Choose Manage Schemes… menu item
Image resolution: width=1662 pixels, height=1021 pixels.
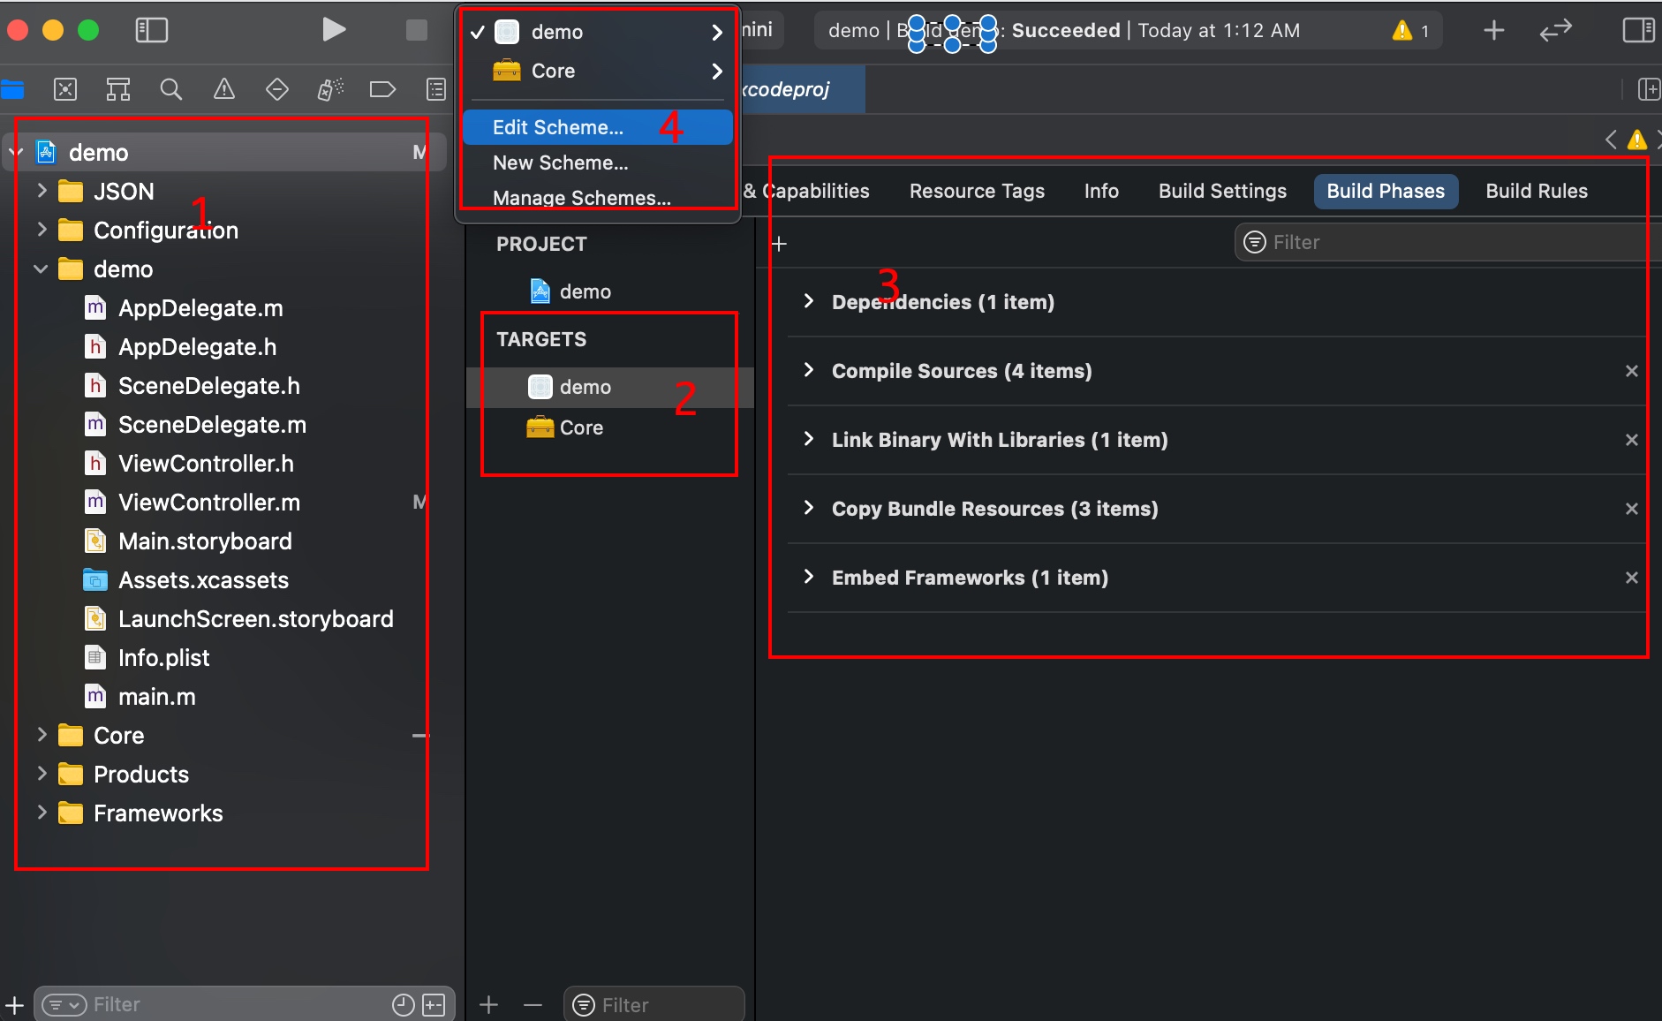(x=598, y=198)
